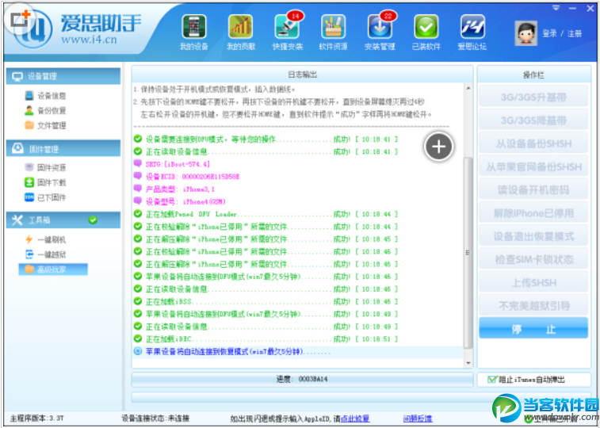Image resolution: width=600 pixels, height=428 pixels.
Task: Click the 设备退出恢复模式 button
Action: (x=533, y=236)
